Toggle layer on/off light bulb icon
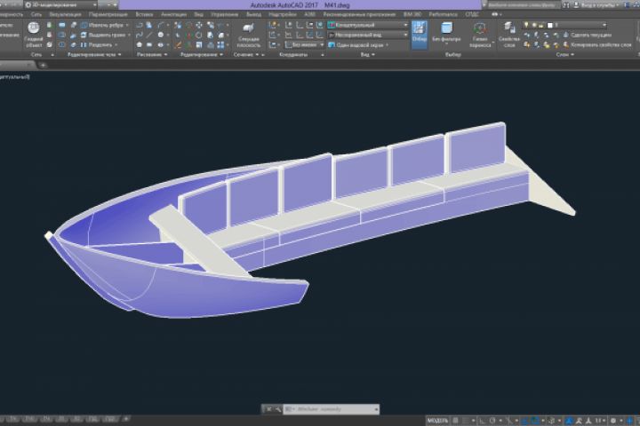Image resolution: width=640 pixels, height=426 pixels. click(x=526, y=25)
